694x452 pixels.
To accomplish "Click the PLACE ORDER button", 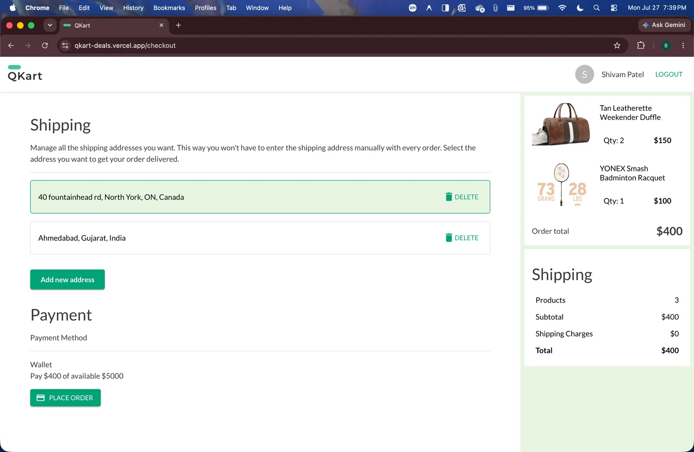I will coord(65,398).
